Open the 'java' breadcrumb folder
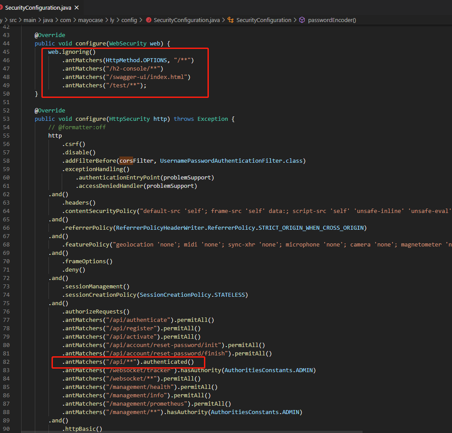 [48, 20]
